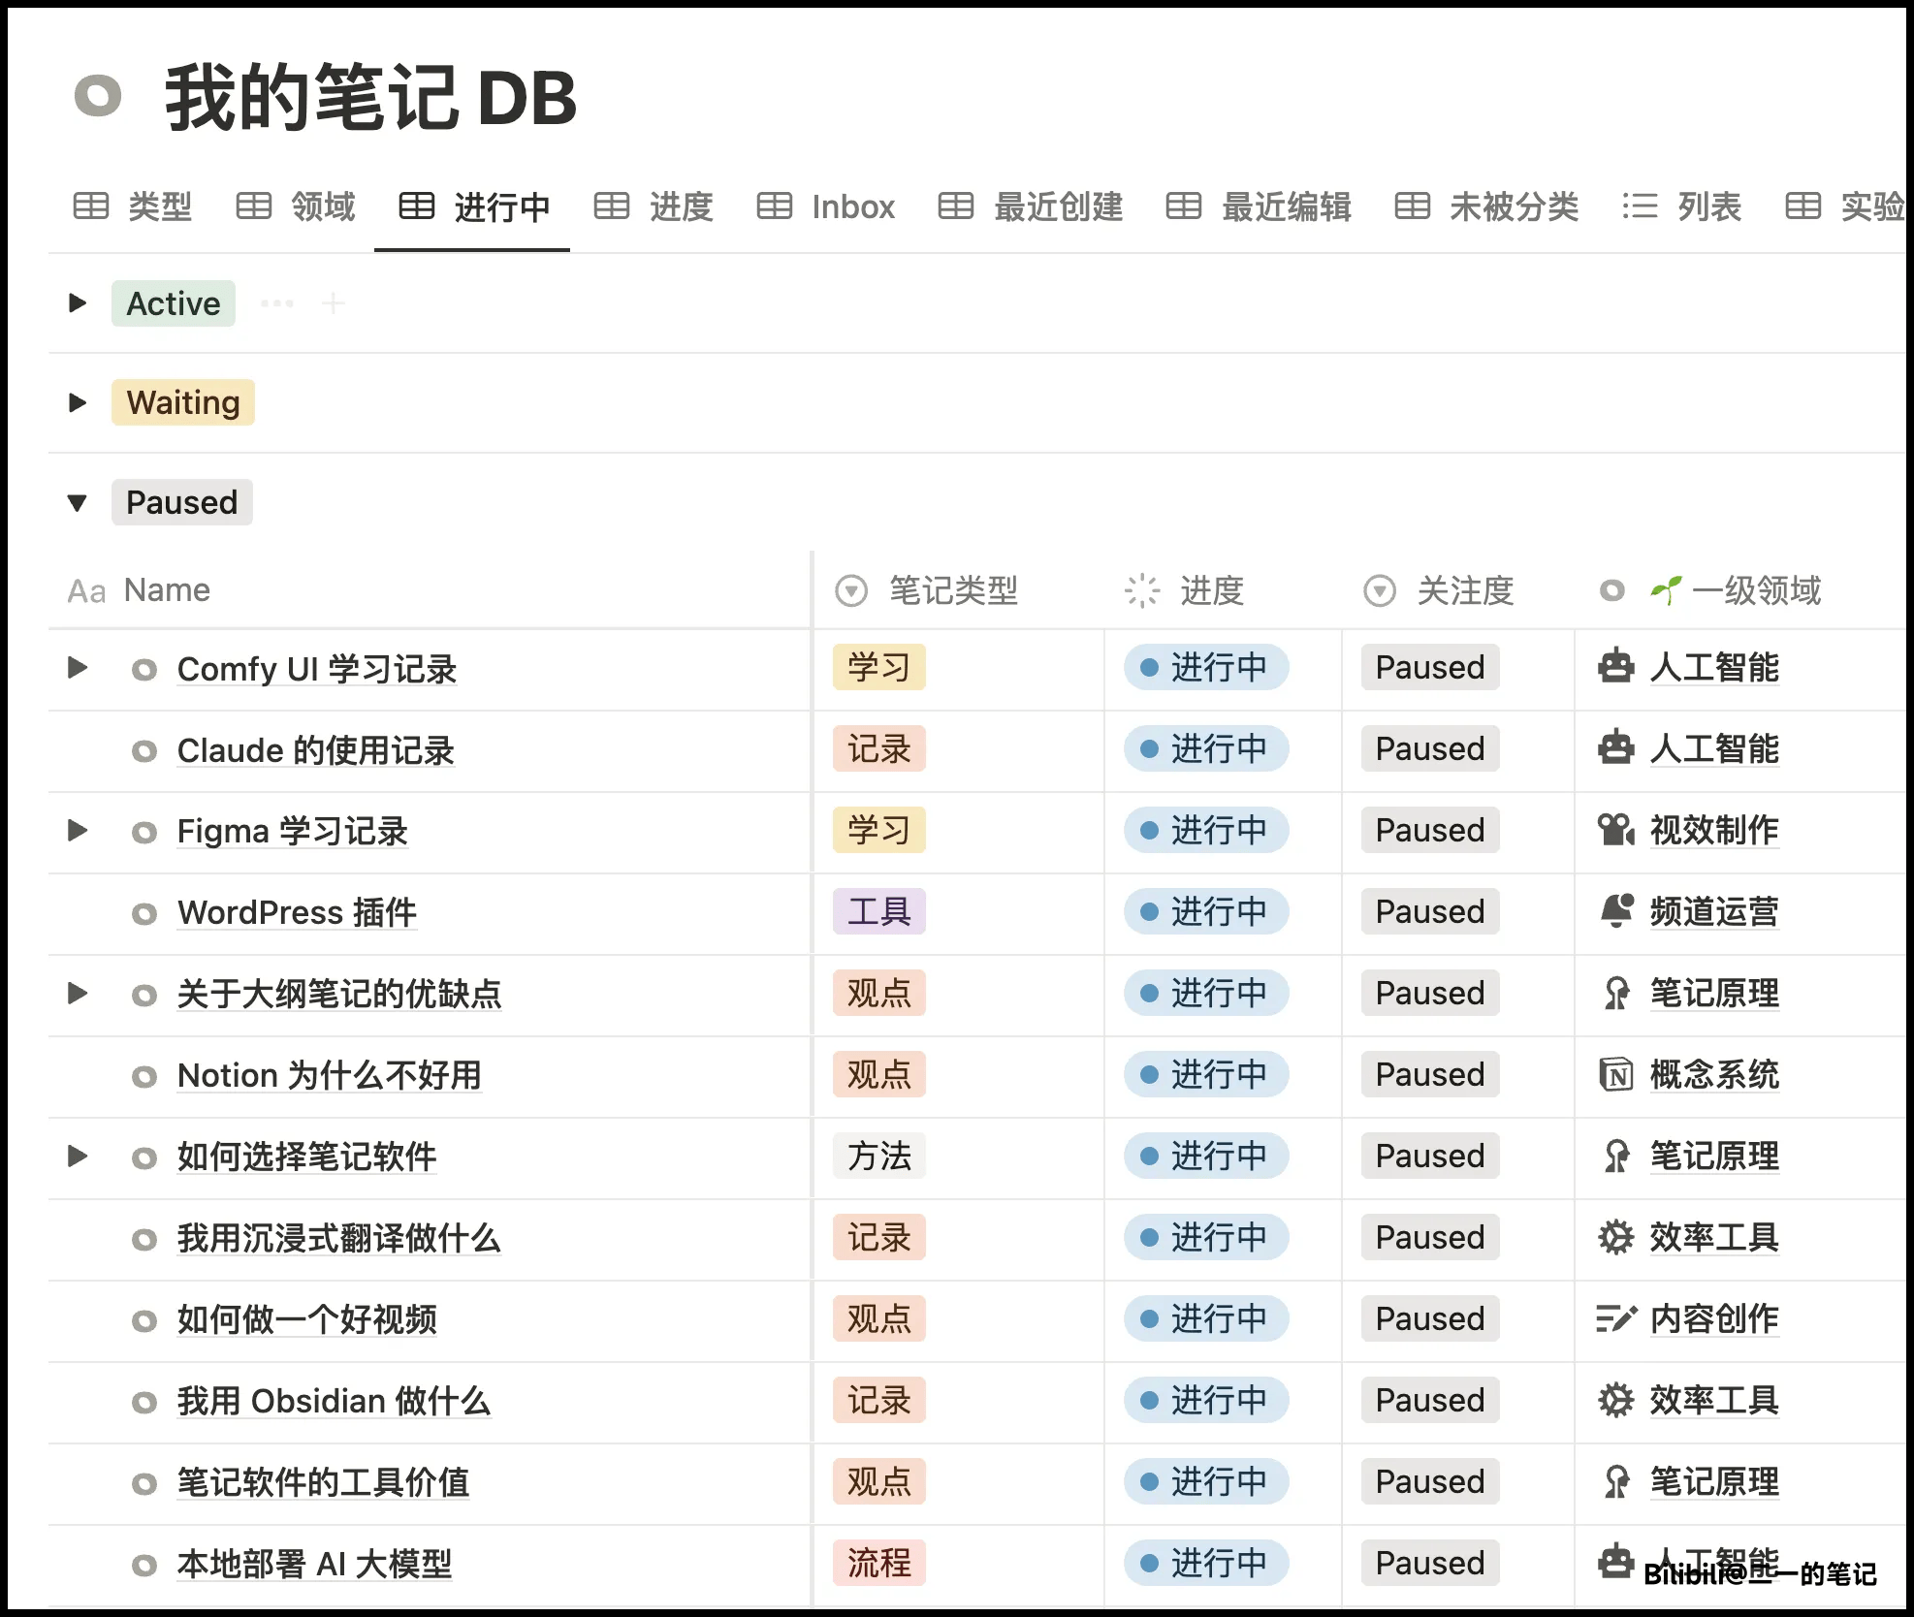Image resolution: width=1914 pixels, height=1617 pixels.
Task: Click page icon before 本地部署 AI 大模型
Action: click(144, 1565)
